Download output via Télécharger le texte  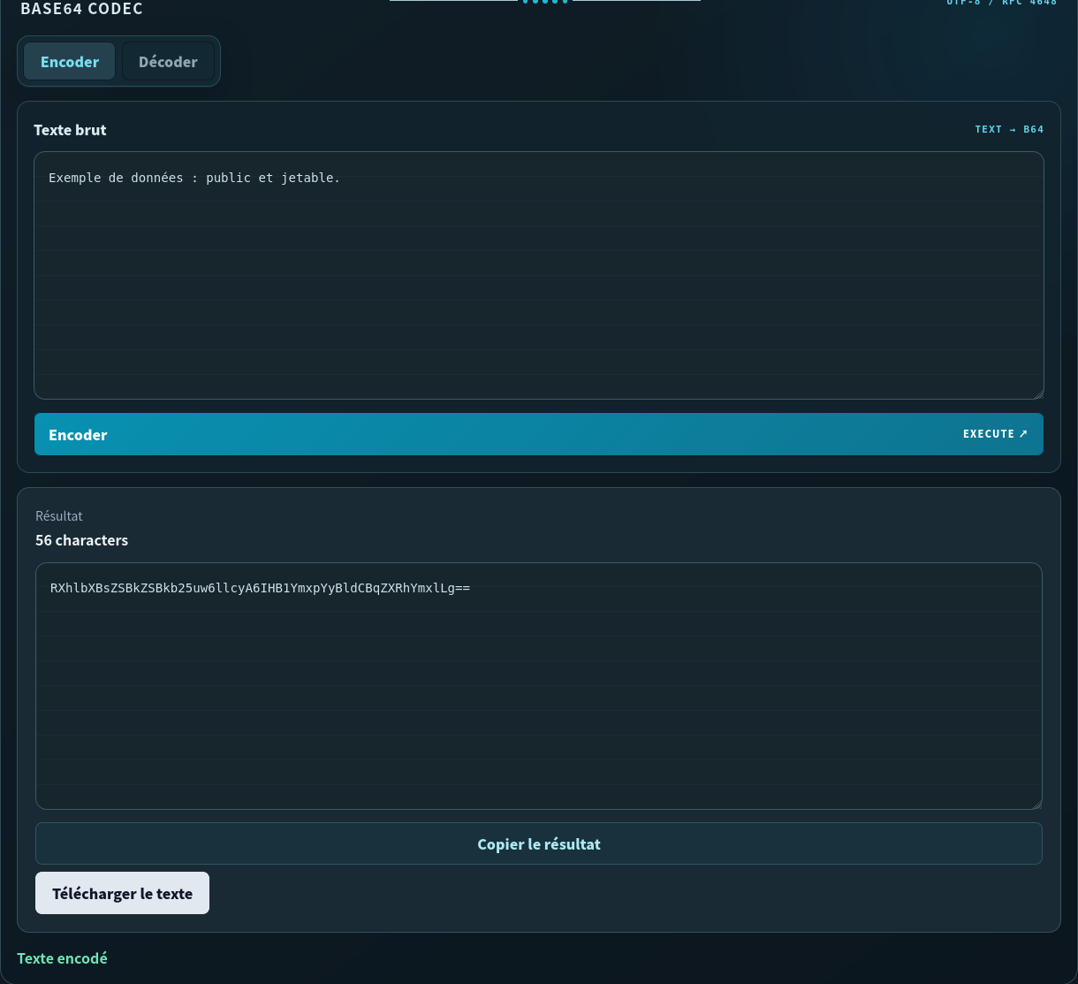(122, 893)
